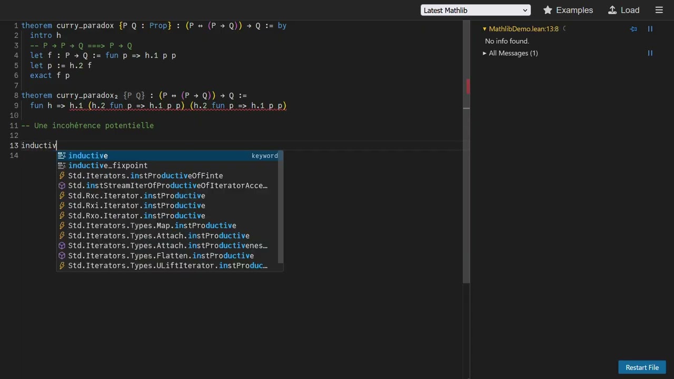This screenshot has height=379, width=674.
Task: Click the underlined 'fun h =>' expression on line 9
Action: [47, 106]
